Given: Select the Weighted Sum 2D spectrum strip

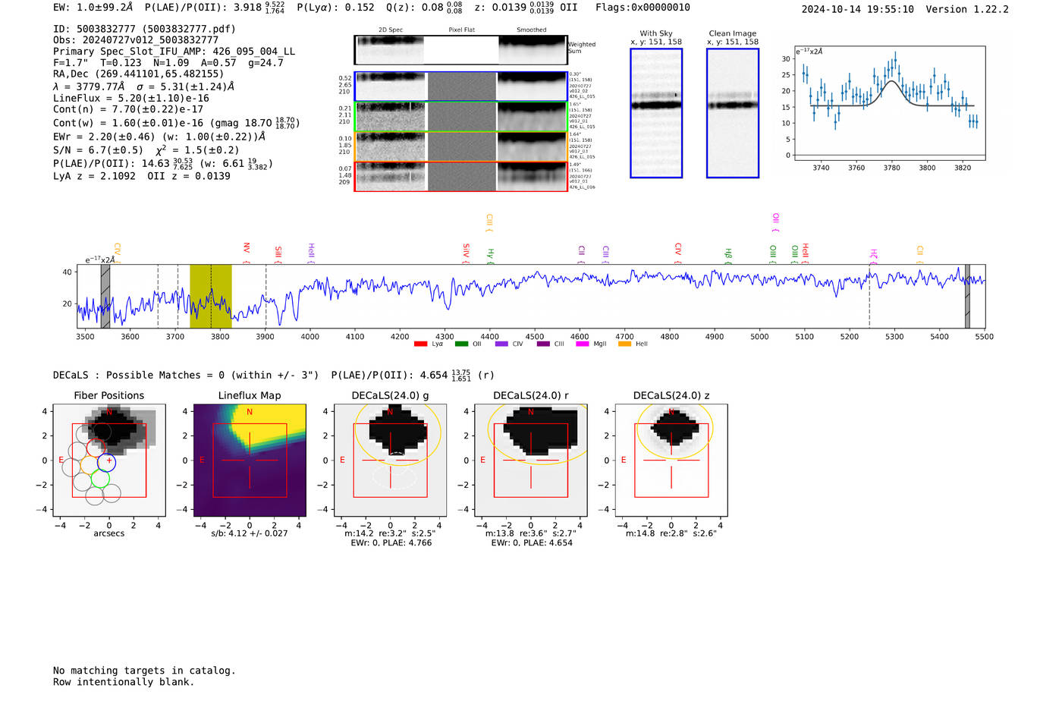Looking at the screenshot, I should 460,50.
